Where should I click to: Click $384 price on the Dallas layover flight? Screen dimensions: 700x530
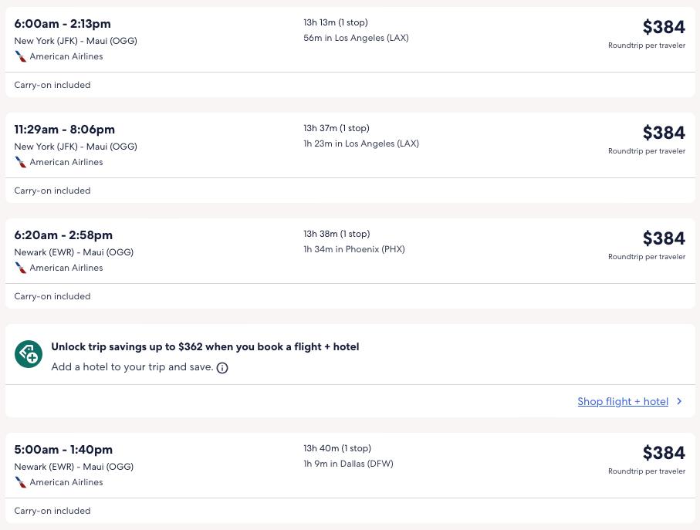(x=663, y=453)
